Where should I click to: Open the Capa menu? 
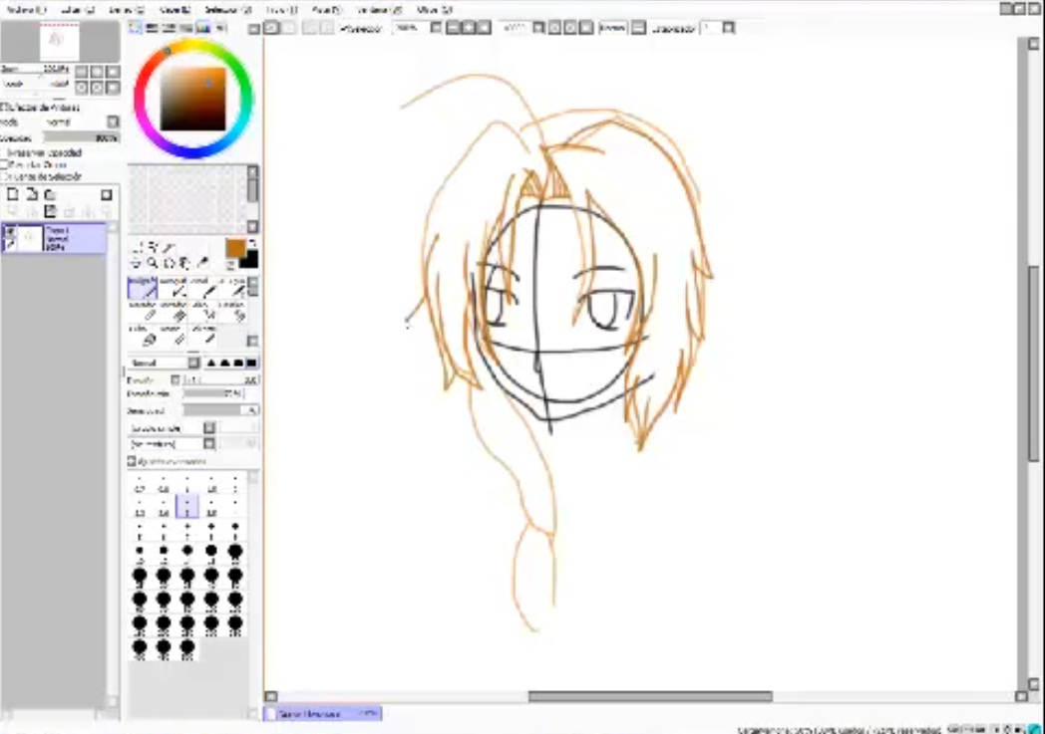[x=175, y=9]
